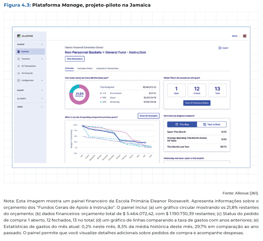The width and height of the screenshot is (263, 241).
Task: Open the user avatar in header
Action: tap(245, 36)
